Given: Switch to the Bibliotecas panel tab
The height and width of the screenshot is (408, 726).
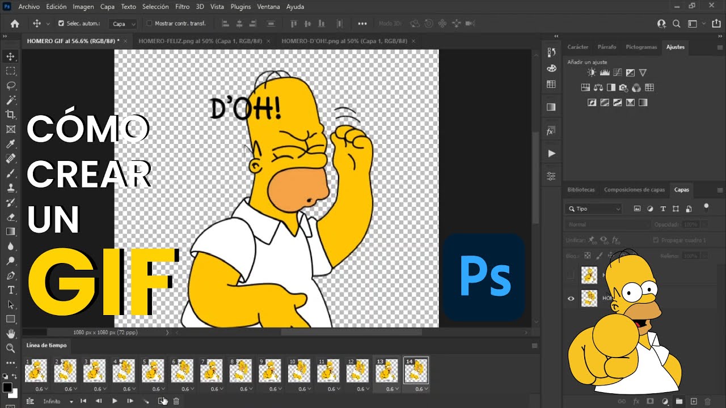Looking at the screenshot, I should click(581, 190).
